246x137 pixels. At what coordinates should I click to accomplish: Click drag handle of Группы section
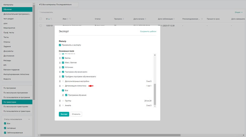[x=60, y=101]
